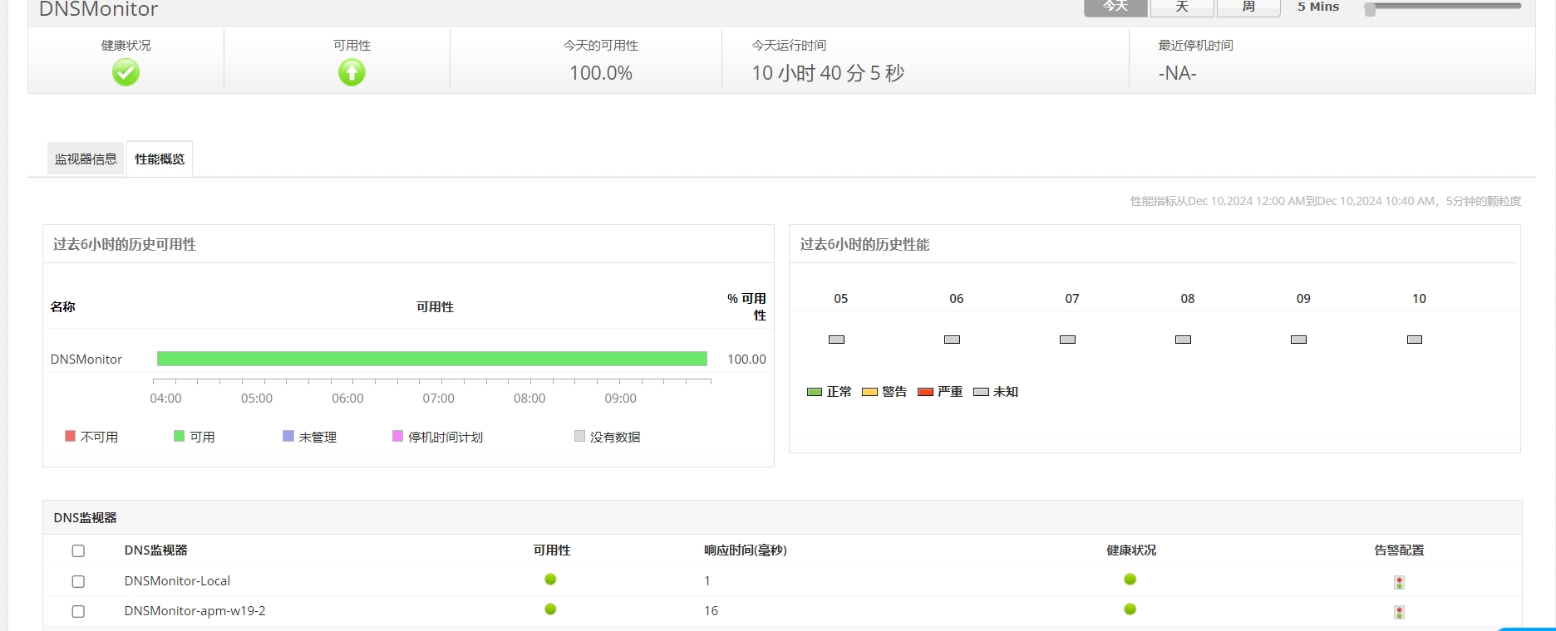
Task: Click the performance metrics date range note
Action: point(1326,201)
